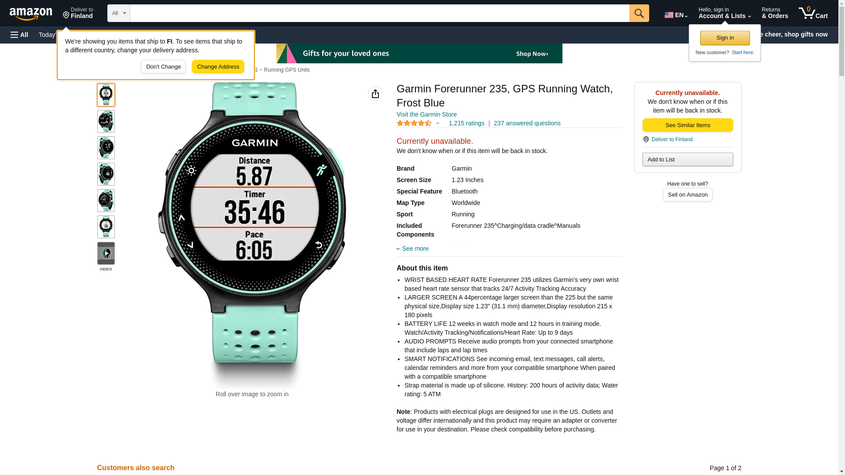
Task: Expand the All search category dropdown
Action: (118, 13)
